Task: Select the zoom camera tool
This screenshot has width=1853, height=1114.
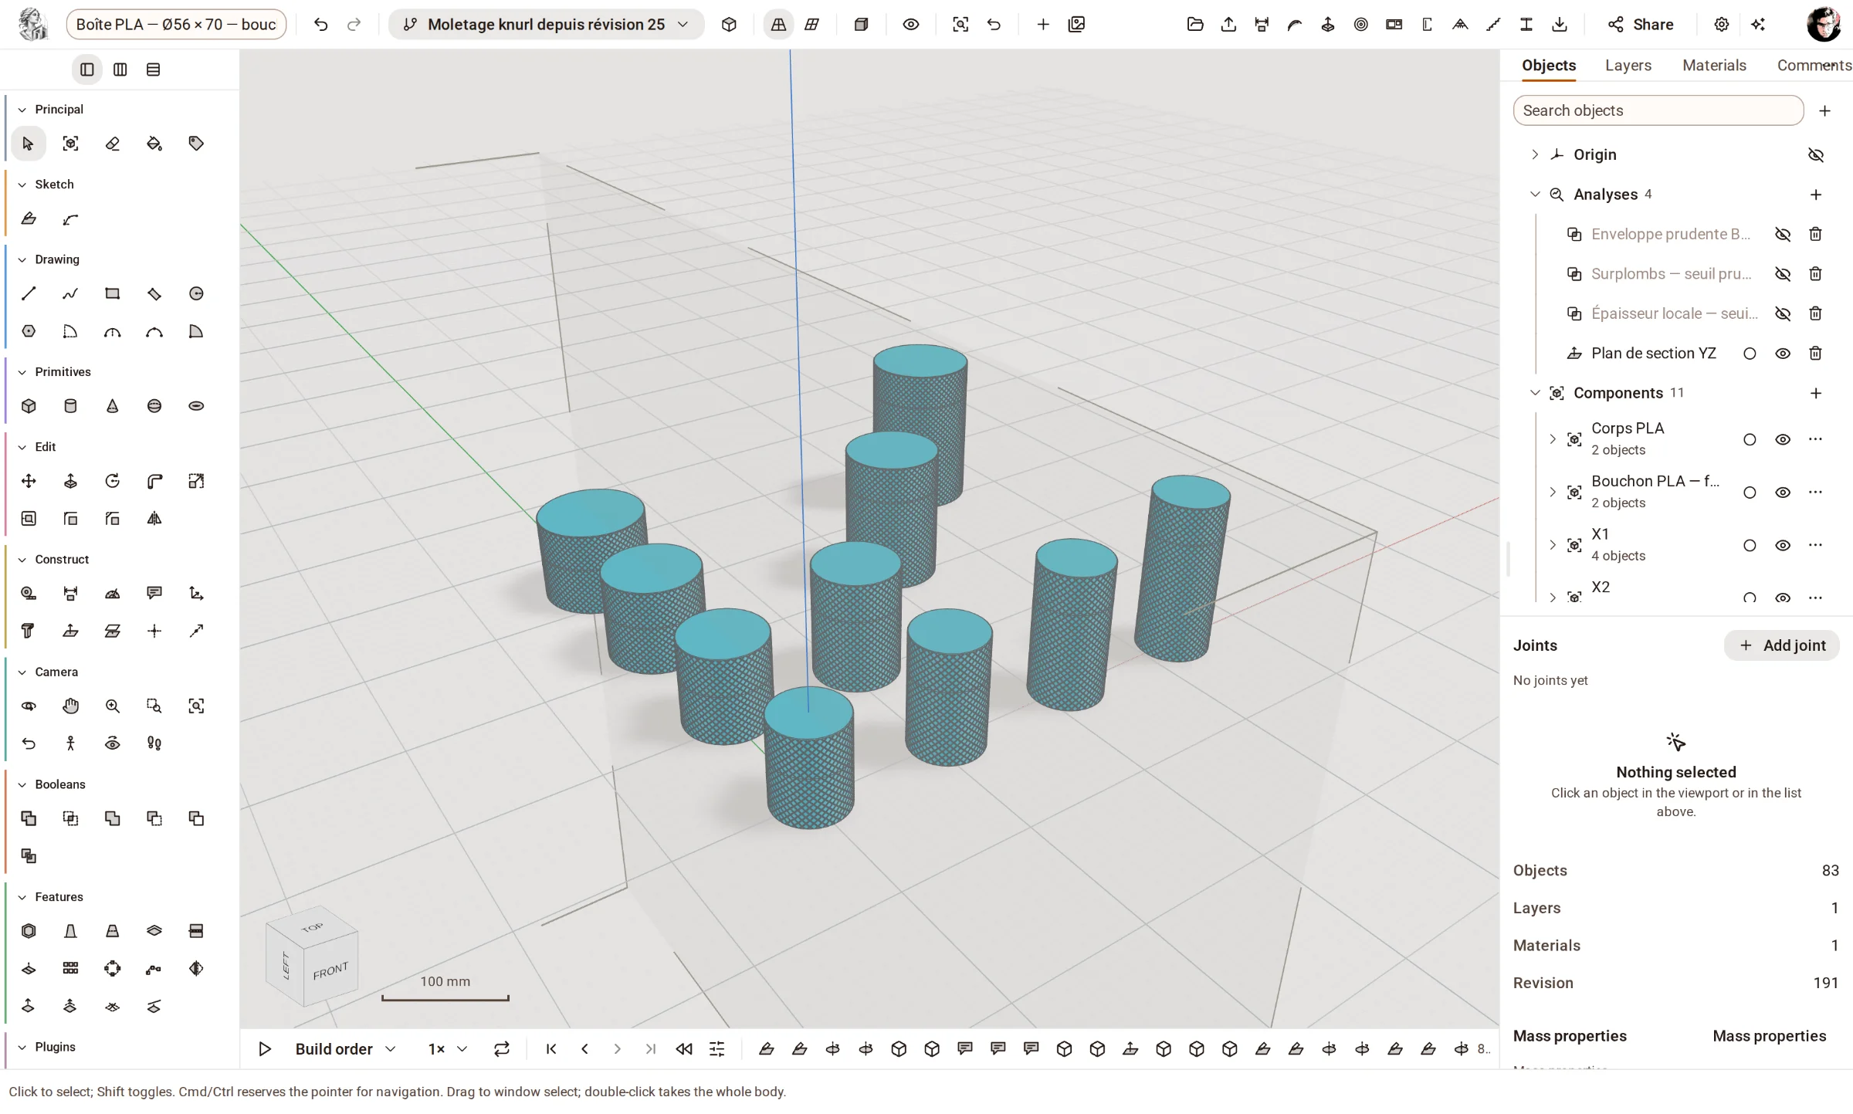Action: [113, 706]
